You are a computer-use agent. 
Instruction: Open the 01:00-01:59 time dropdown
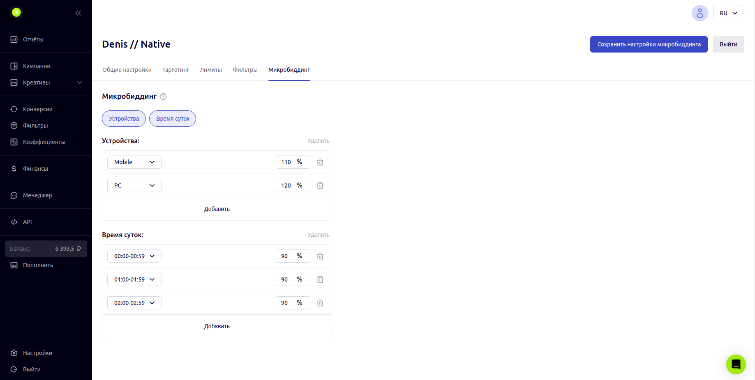pyautogui.click(x=134, y=279)
